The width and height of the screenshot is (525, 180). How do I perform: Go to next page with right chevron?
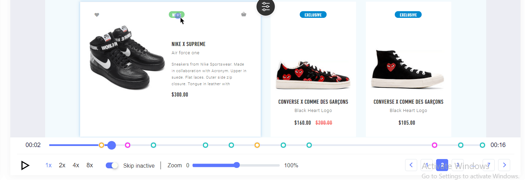pyautogui.click(x=504, y=165)
